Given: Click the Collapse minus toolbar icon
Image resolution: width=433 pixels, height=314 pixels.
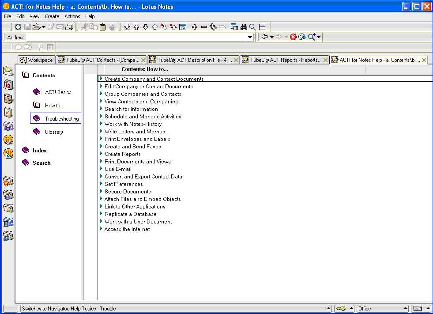Looking at the screenshot, I should click(x=204, y=27).
